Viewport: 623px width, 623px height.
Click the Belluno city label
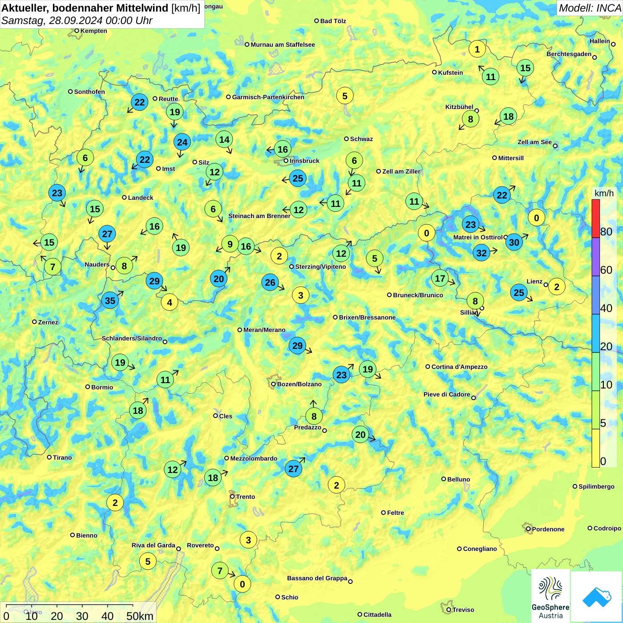[x=458, y=479]
